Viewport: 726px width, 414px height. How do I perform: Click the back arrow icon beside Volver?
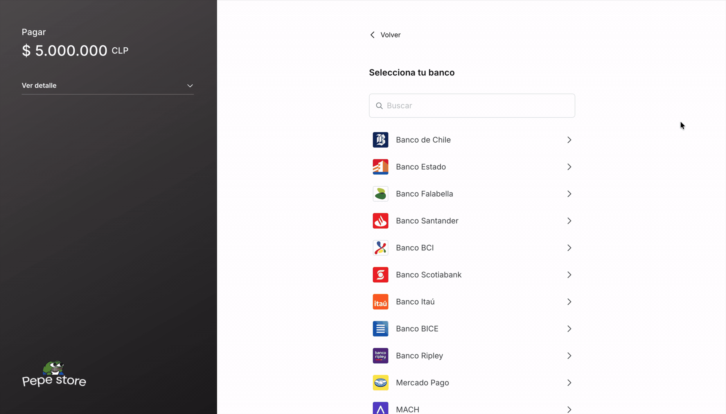[x=373, y=35]
